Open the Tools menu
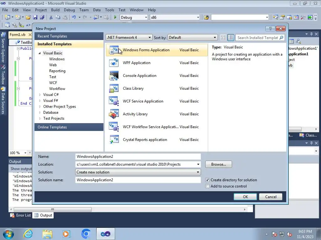Viewport: 321px width, 240px height. (x=109, y=10)
